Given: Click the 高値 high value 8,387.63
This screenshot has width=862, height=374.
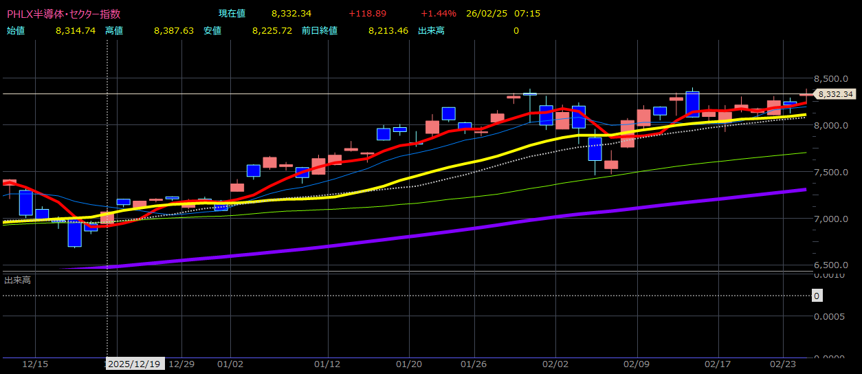Looking at the screenshot, I should point(174,30).
